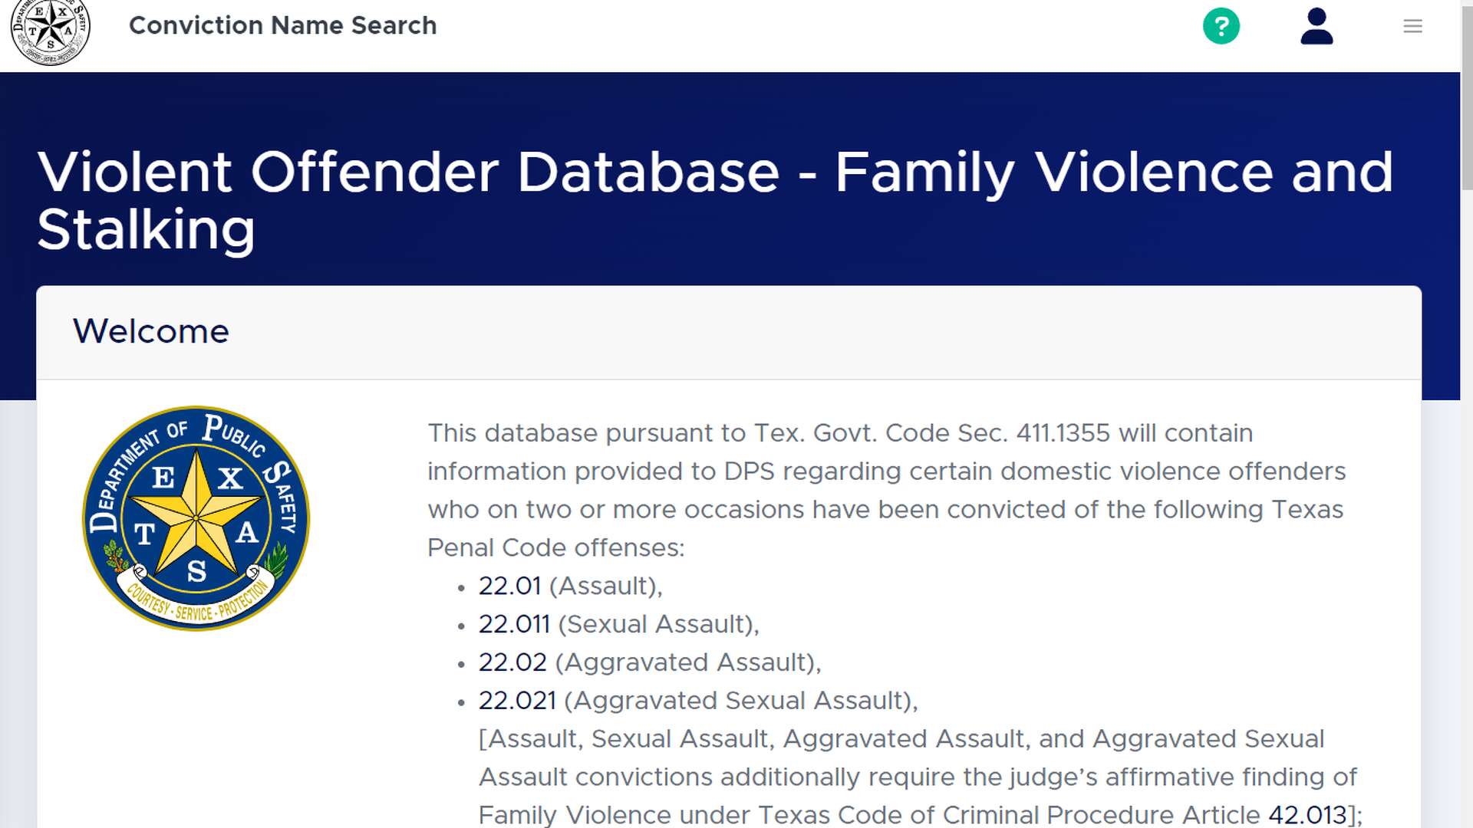The image size is (1473, 828).
Task: Click the "(Aggravated Assault)" label after 22.02
Action: click(x=687, y=662)
